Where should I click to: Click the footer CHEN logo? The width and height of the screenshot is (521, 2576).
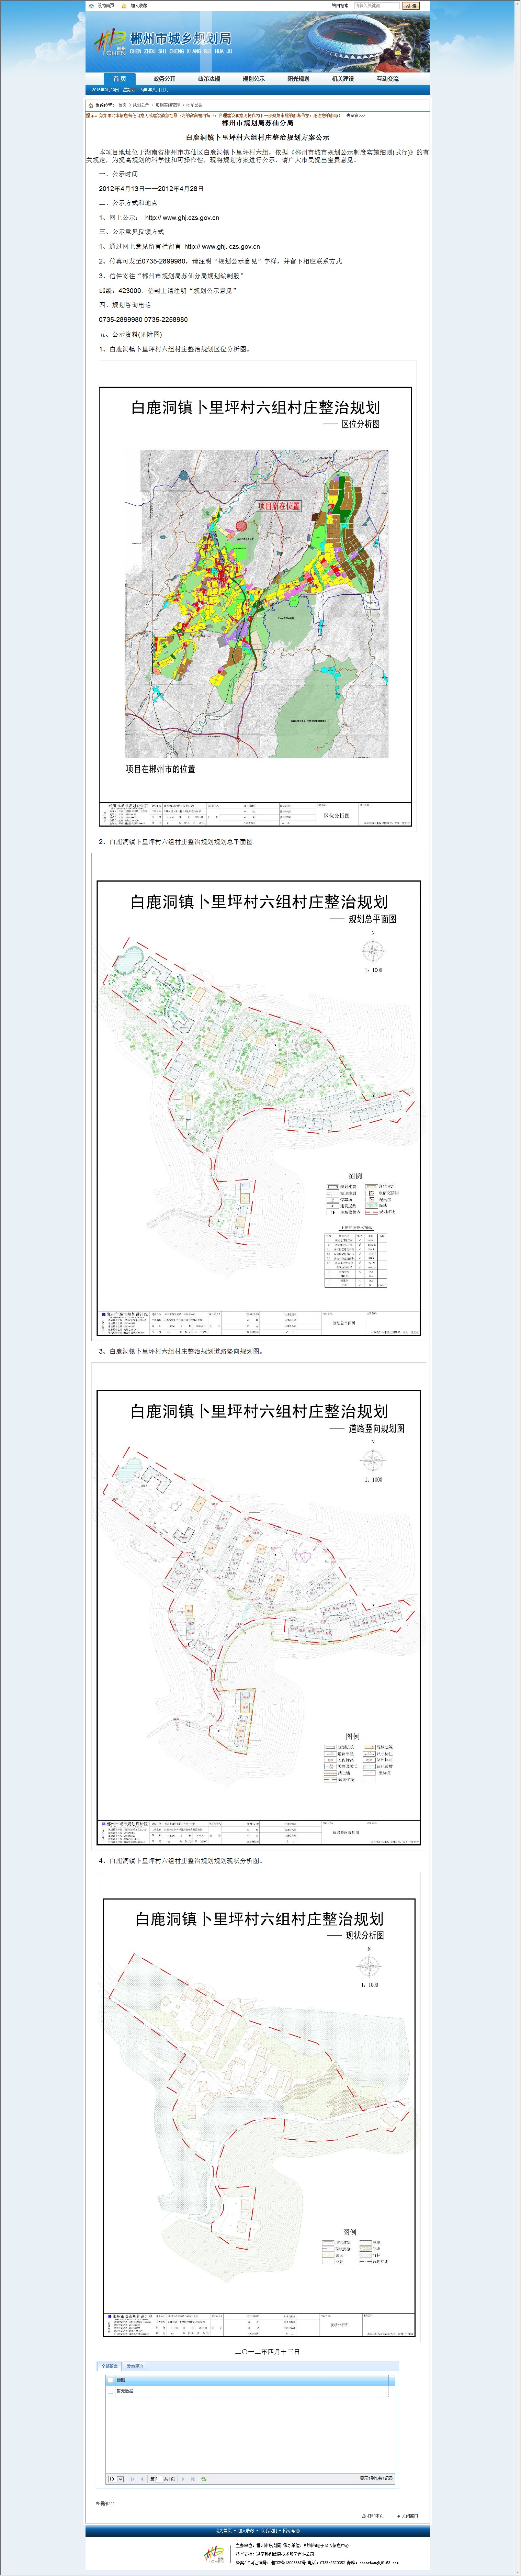tap(214, 2554)
